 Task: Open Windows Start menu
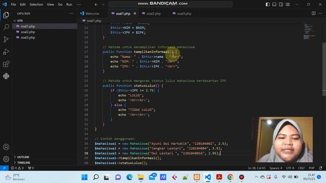[85, 177]
